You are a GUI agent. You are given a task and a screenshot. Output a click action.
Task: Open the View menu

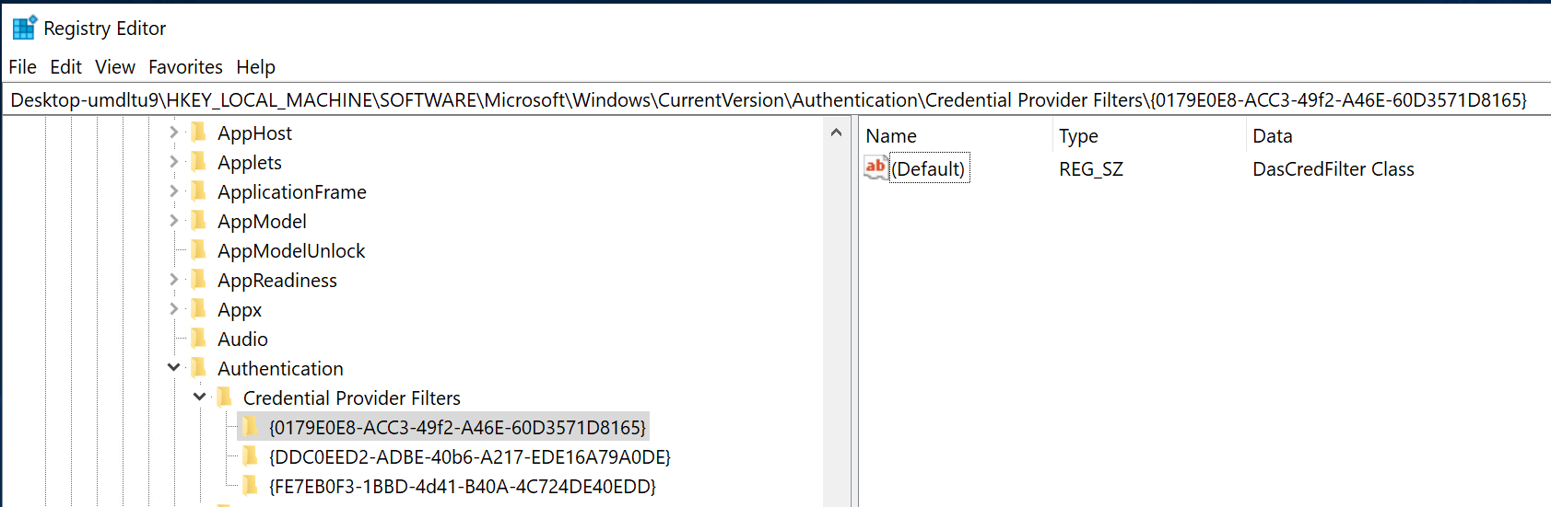pyautogui.click(x=115, y=67)
